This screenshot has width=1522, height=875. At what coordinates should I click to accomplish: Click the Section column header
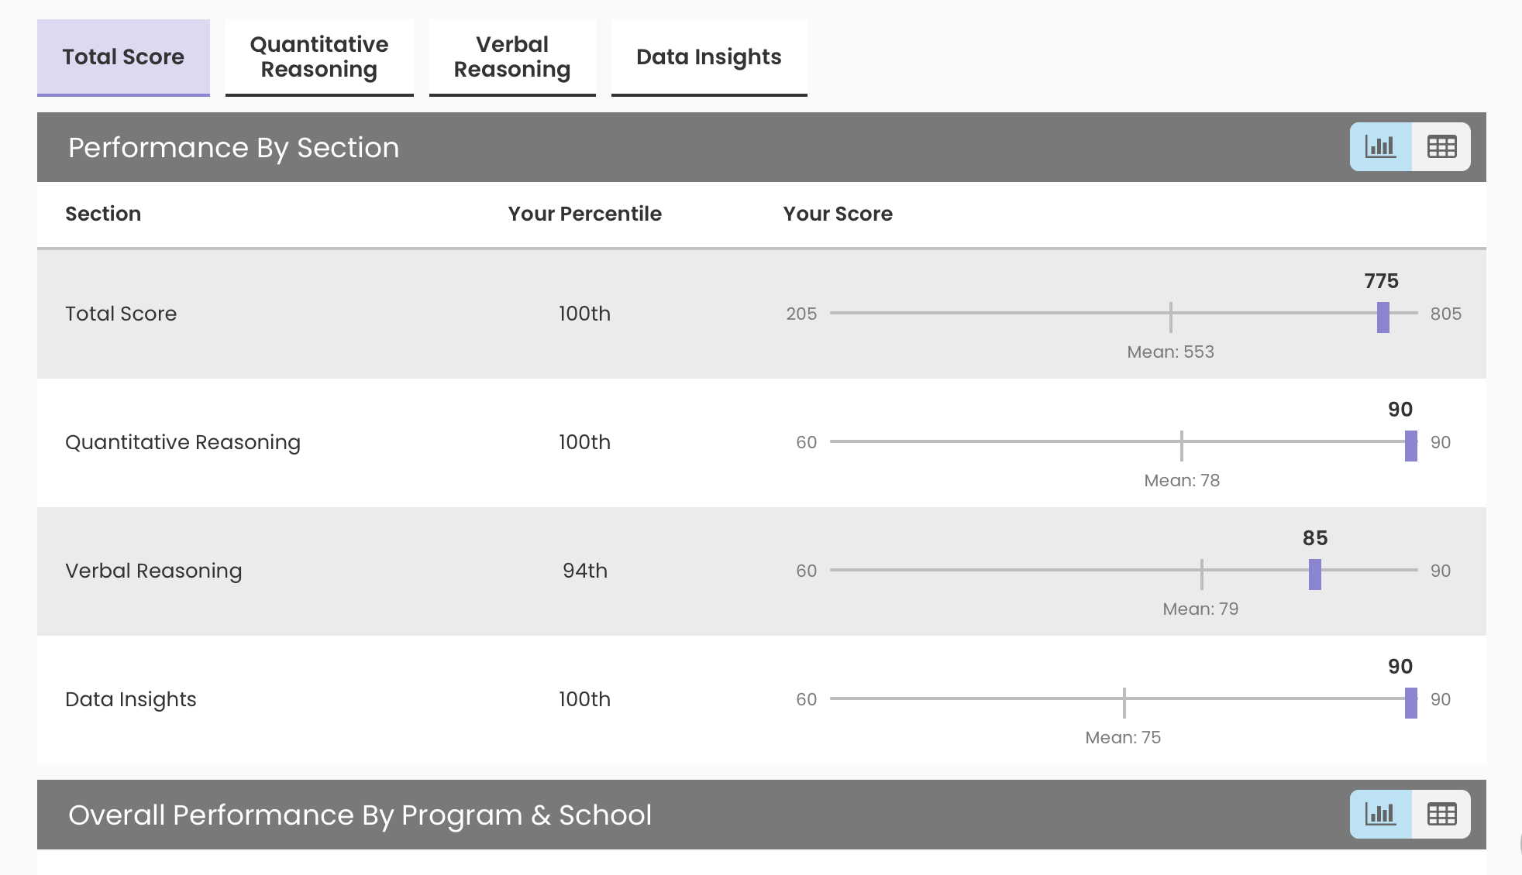(103, 214)
